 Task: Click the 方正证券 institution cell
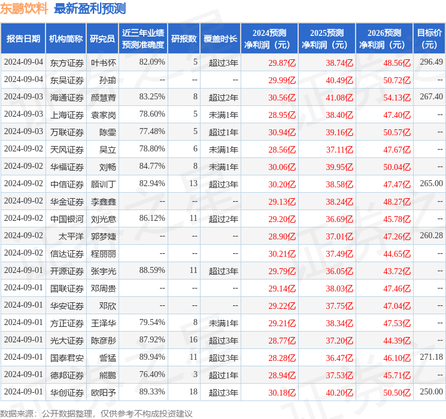tap(67, 323)
